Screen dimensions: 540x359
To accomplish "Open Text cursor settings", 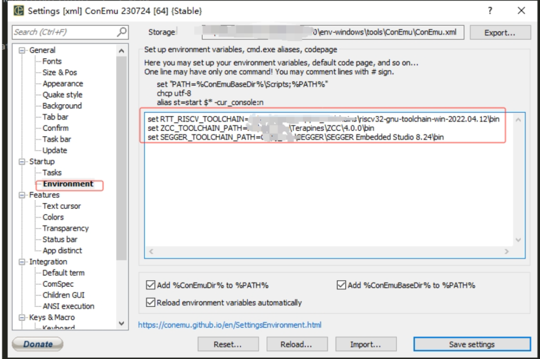I will (61, 206).
